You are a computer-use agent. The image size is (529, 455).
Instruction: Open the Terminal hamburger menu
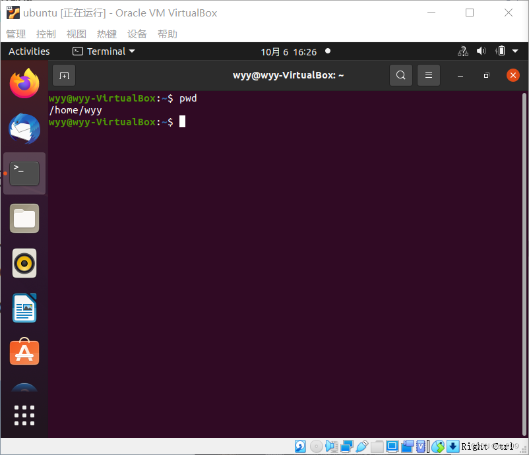[428, 75]
